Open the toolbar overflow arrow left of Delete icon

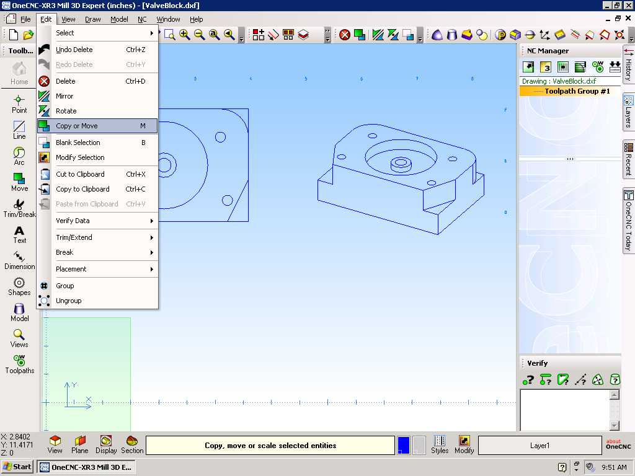pyautogui.click(x=327, y=35)
